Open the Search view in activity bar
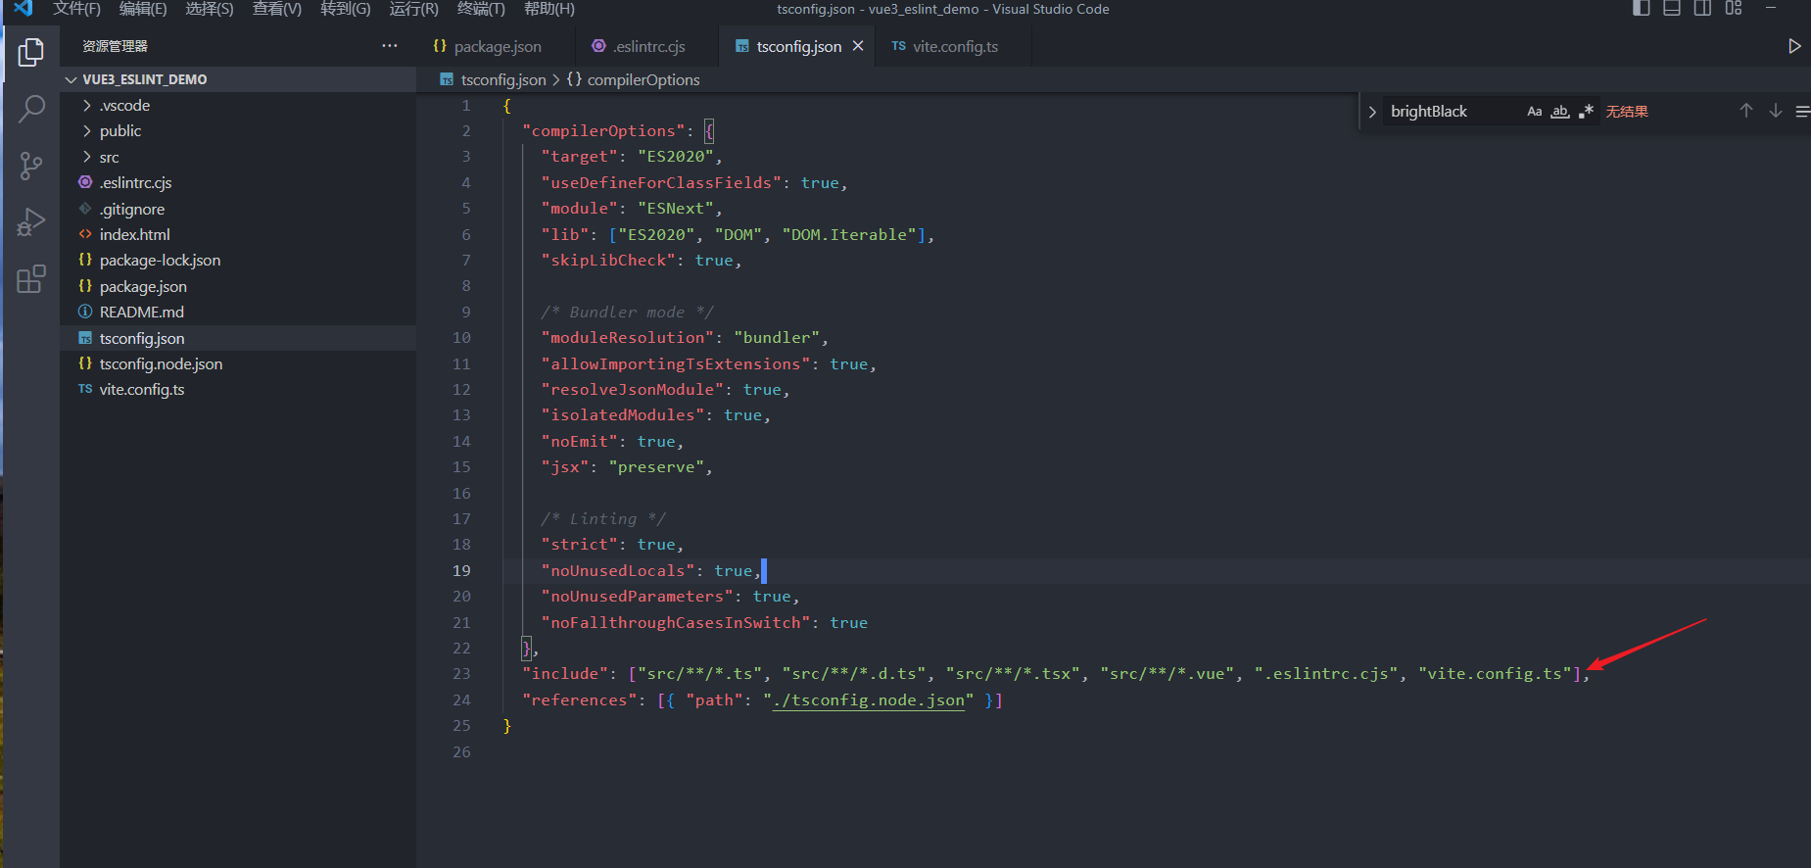 point(30,109)
